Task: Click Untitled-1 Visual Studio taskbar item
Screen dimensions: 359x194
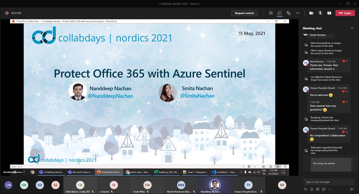Action: 223,172
